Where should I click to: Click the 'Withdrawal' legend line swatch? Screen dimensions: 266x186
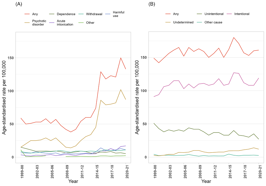[81, 14]
